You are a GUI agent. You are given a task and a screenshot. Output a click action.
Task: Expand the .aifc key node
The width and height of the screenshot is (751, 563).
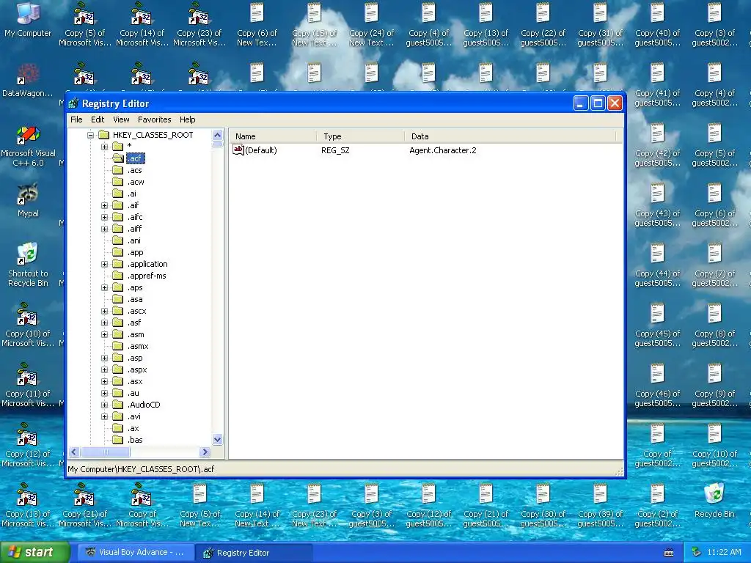pos(104,217)
